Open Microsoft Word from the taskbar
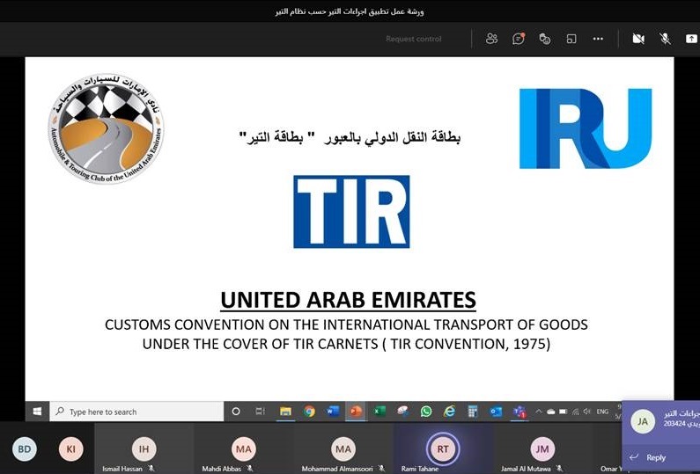Viewport: 700px width, 474px height. (x=333, y=412)
